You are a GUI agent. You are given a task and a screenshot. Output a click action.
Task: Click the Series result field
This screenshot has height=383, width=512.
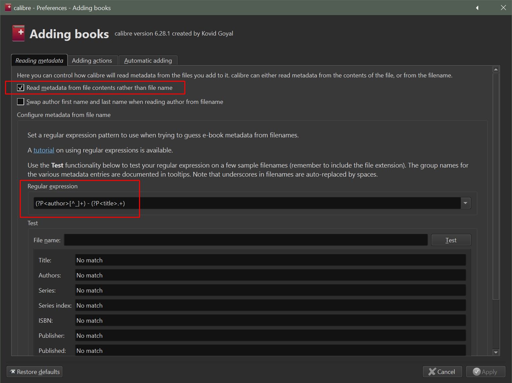(x=270, y=291)
